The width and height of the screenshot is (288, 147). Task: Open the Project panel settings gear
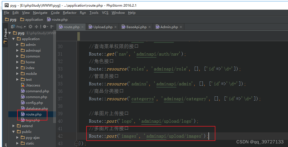tap(45, 27)
